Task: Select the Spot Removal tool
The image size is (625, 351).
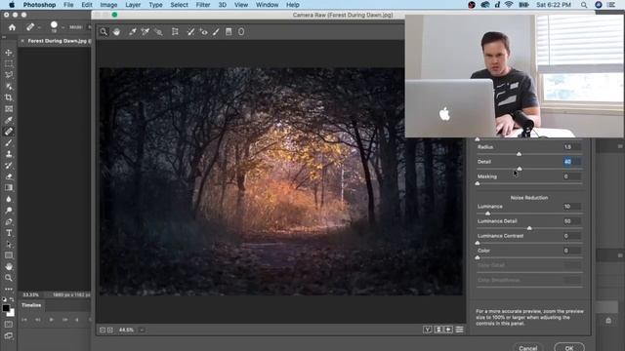Action: pyautogui.click(x=191, y=32)
